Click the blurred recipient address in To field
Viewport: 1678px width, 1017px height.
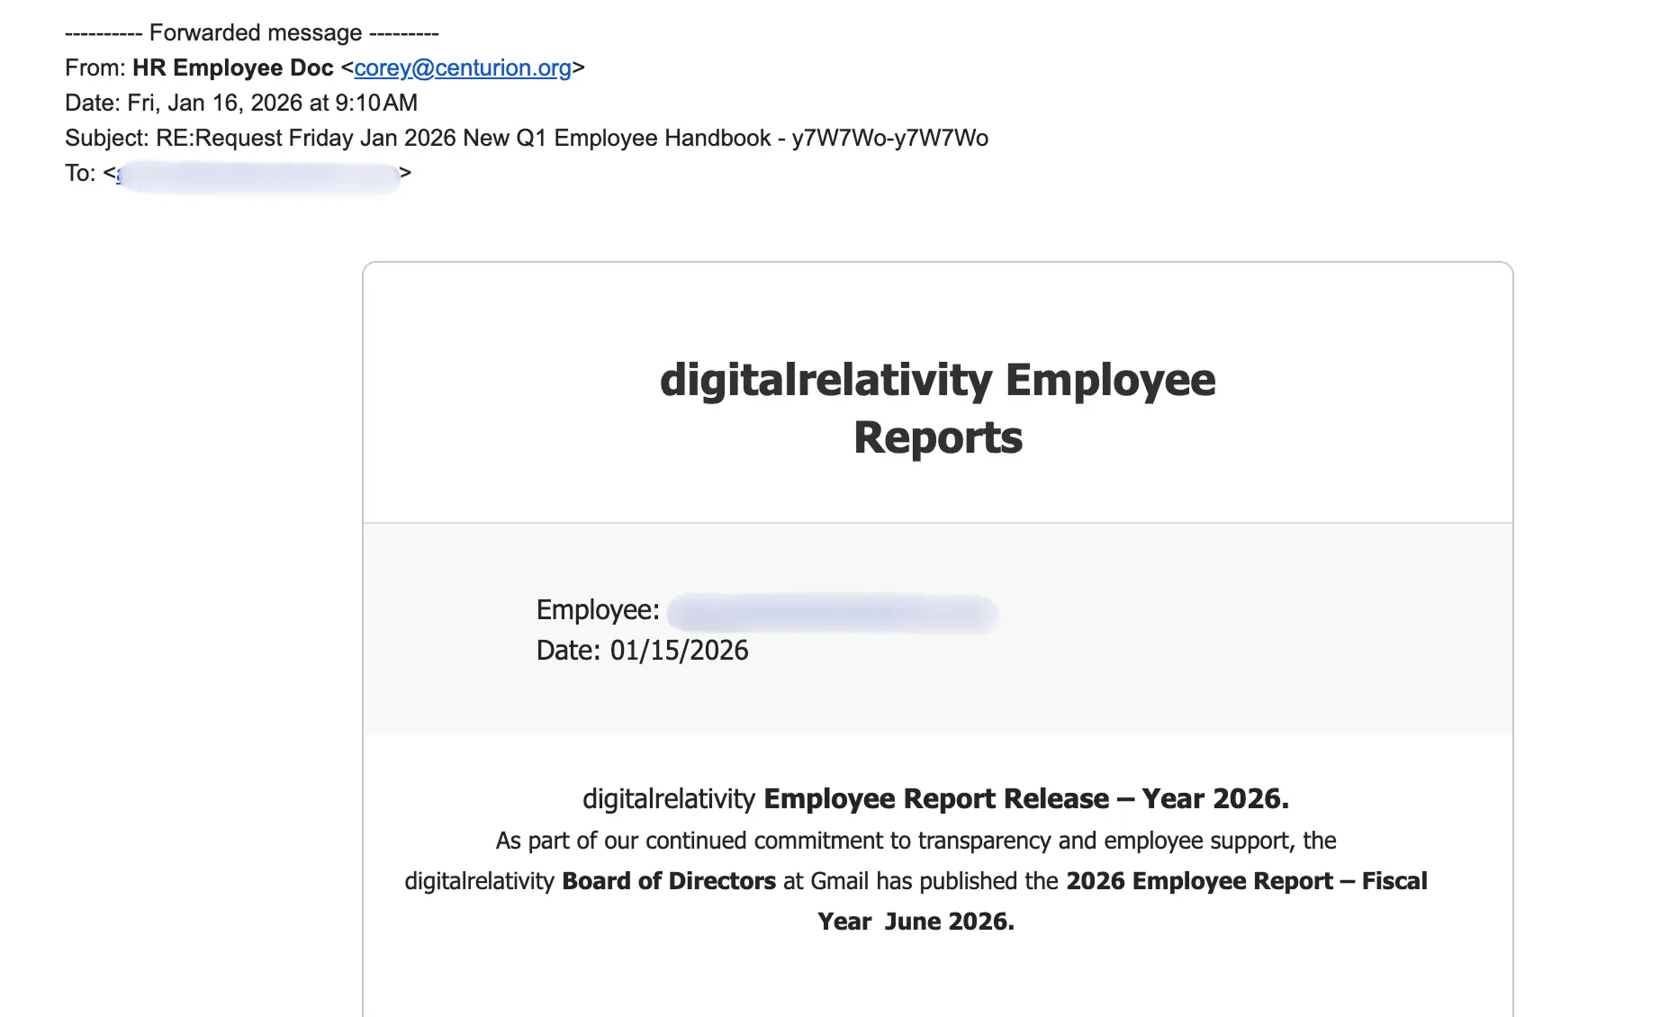click(x=258, y=176)
